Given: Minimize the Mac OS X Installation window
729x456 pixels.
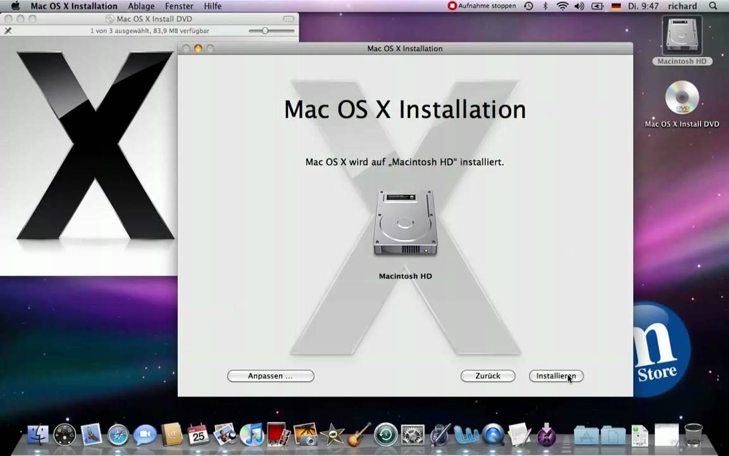Looking at the screenshot, I should [x=198, y=48].
